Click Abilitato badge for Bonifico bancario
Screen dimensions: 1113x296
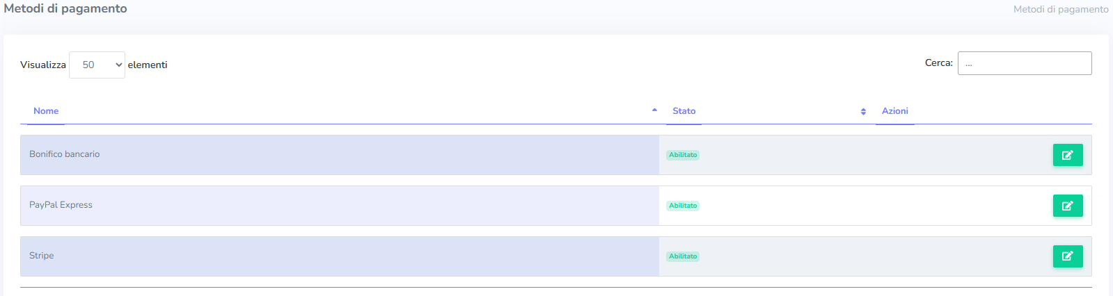click(x=683, y=155)
